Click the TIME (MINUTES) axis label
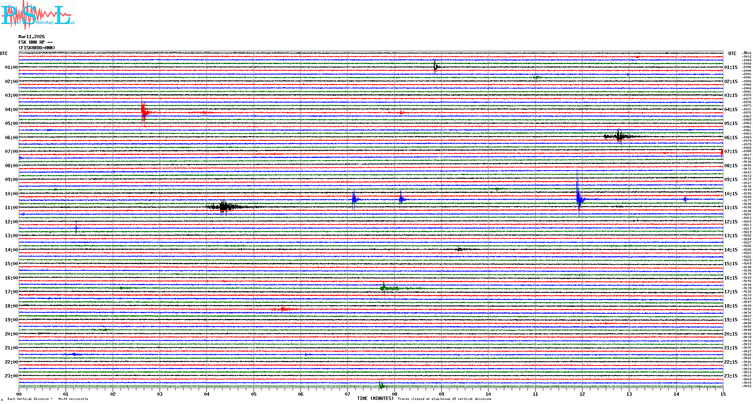 (x=375, y=398)
